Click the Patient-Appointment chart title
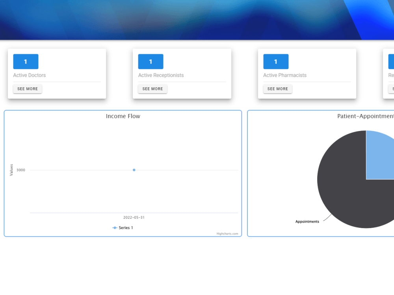 [x=366, y=116]
